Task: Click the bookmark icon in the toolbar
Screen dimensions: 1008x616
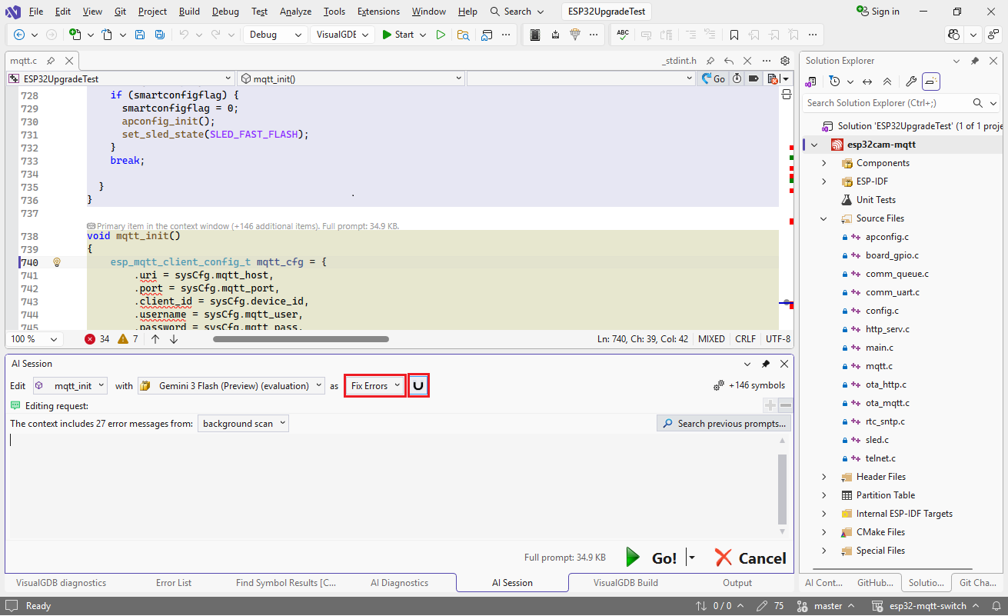Action: tap(734, 35)
